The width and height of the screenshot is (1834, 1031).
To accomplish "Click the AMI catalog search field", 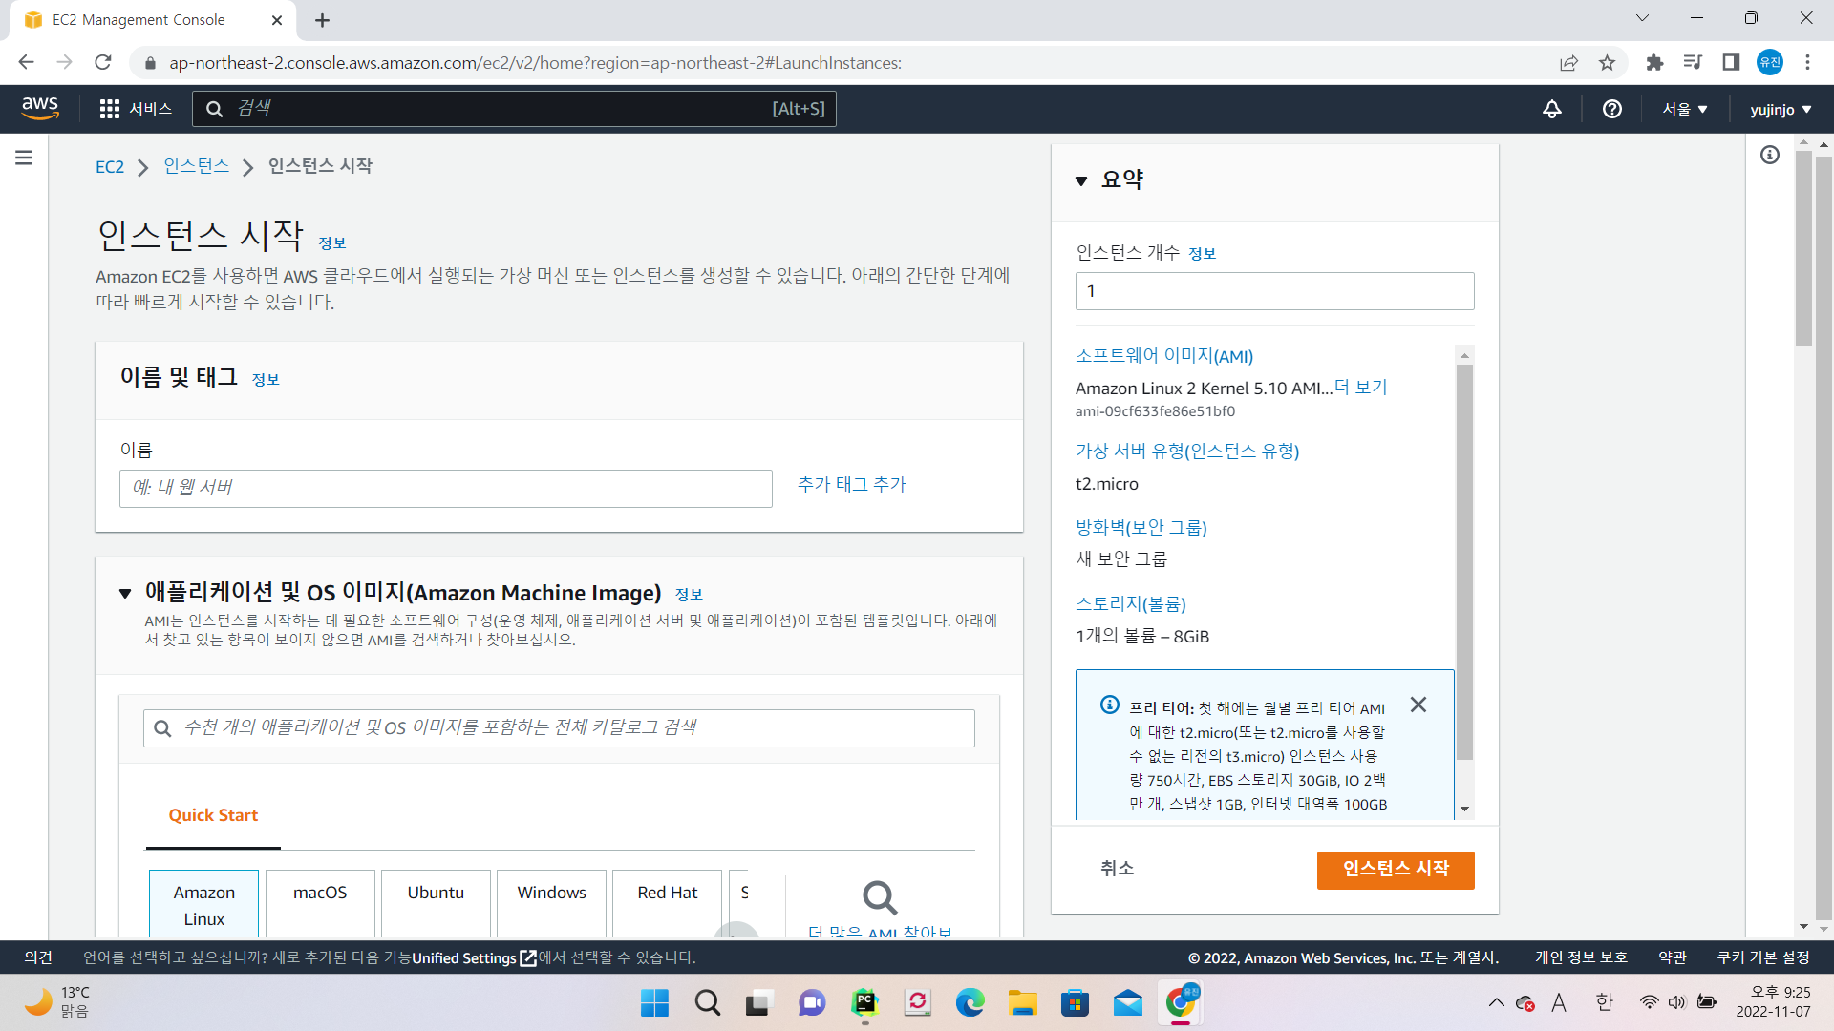I will point(559,727).
